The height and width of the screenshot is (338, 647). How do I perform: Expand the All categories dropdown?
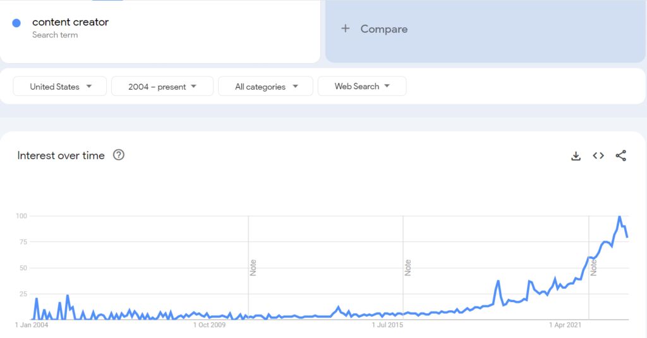click(x=265, y=87)
